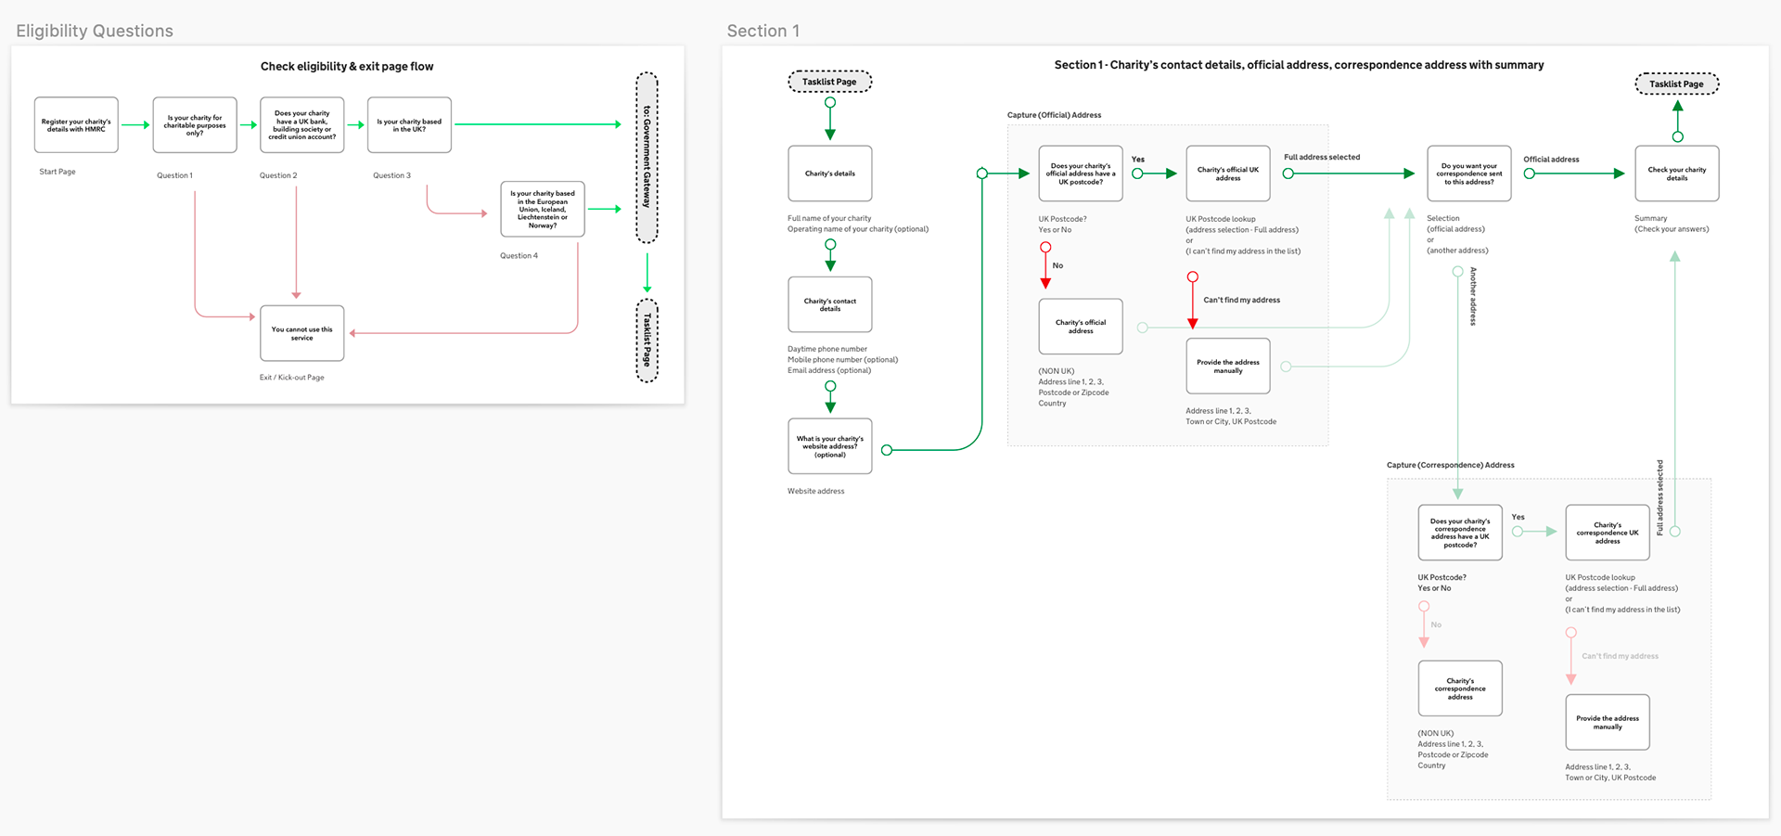Click the 'Full address selected' label above the green arrow
This screenshot has width=1781, height=836.
(x=1322, y=158)
